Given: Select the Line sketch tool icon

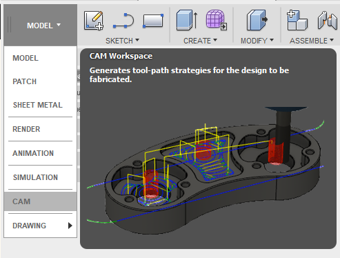Looking at the screenshot, I should point(123,21).
